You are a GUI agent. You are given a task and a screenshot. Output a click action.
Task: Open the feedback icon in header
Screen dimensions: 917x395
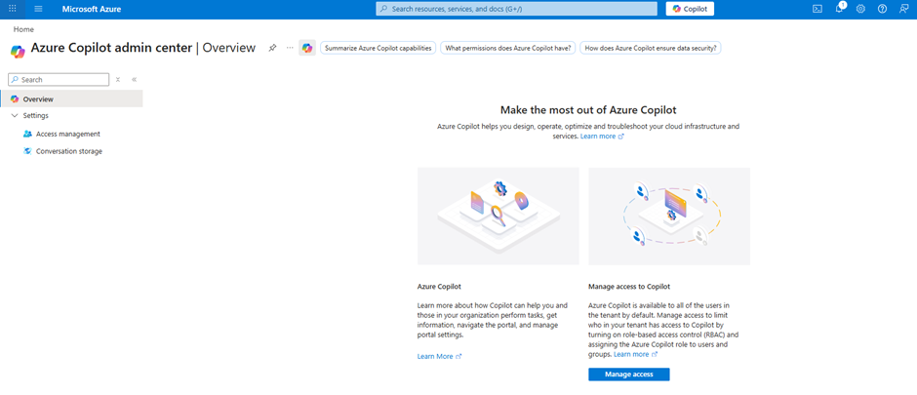[x=903, y=9]
